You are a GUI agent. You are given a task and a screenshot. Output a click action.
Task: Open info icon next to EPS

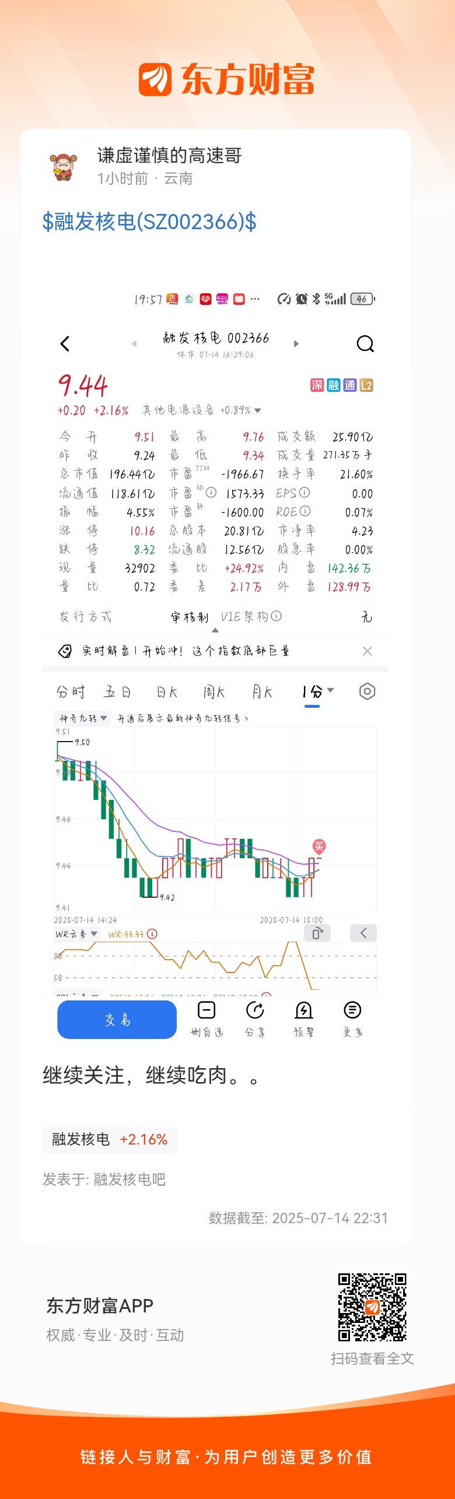coord(304,493)
